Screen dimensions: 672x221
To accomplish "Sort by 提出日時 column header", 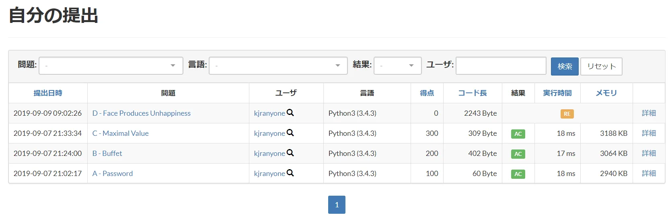I will click(x=48, y=93).
